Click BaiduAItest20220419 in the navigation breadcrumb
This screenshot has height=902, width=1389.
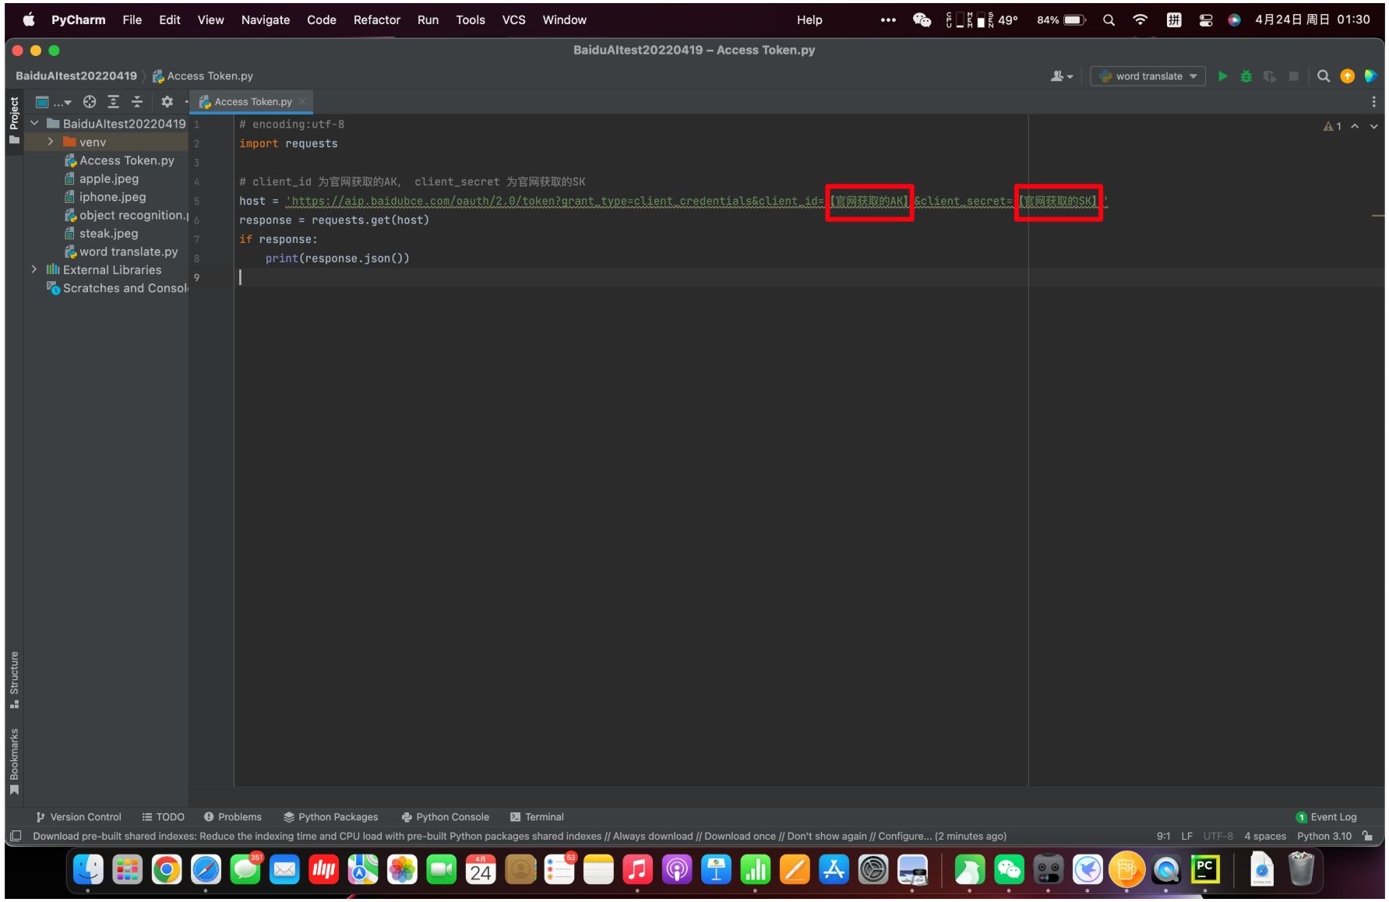click(76, 76)
